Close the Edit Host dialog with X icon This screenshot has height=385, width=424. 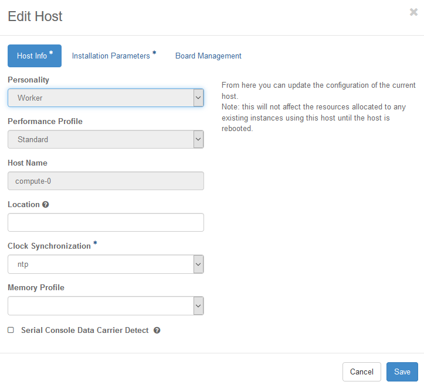click(413, 12)
